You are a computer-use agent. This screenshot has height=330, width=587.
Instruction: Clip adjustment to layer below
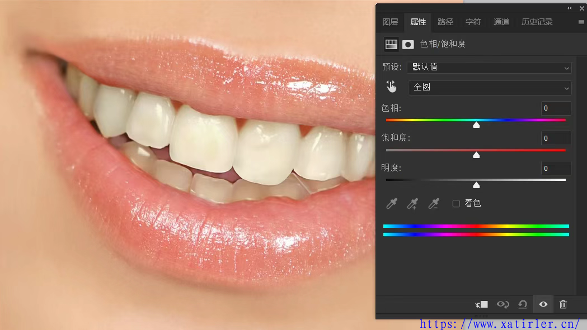click(482, 304)
